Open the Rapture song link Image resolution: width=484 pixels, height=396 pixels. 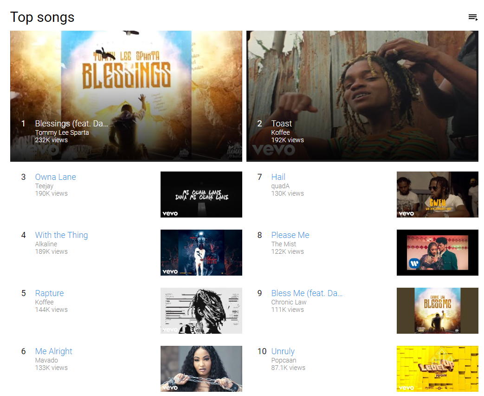click(49, 293)
